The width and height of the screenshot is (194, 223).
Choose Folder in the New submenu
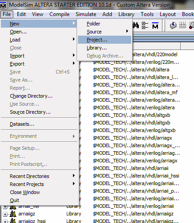(105, 24)
